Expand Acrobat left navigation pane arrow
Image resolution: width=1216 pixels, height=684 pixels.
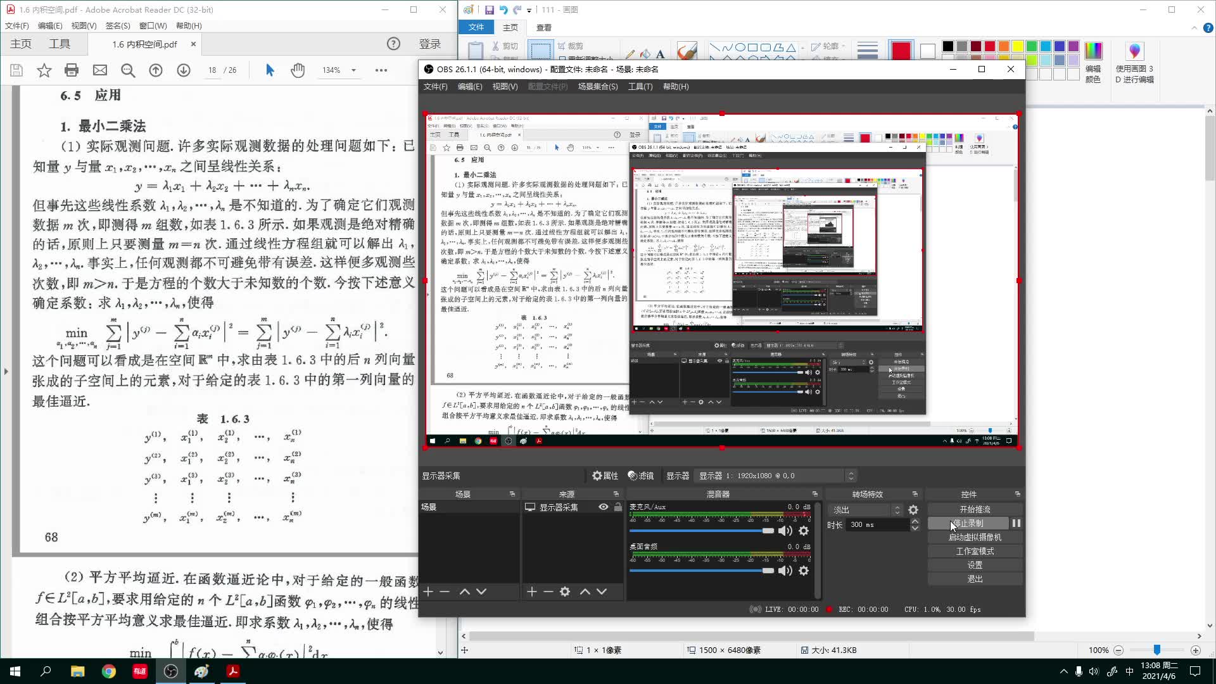coord(6,371)
